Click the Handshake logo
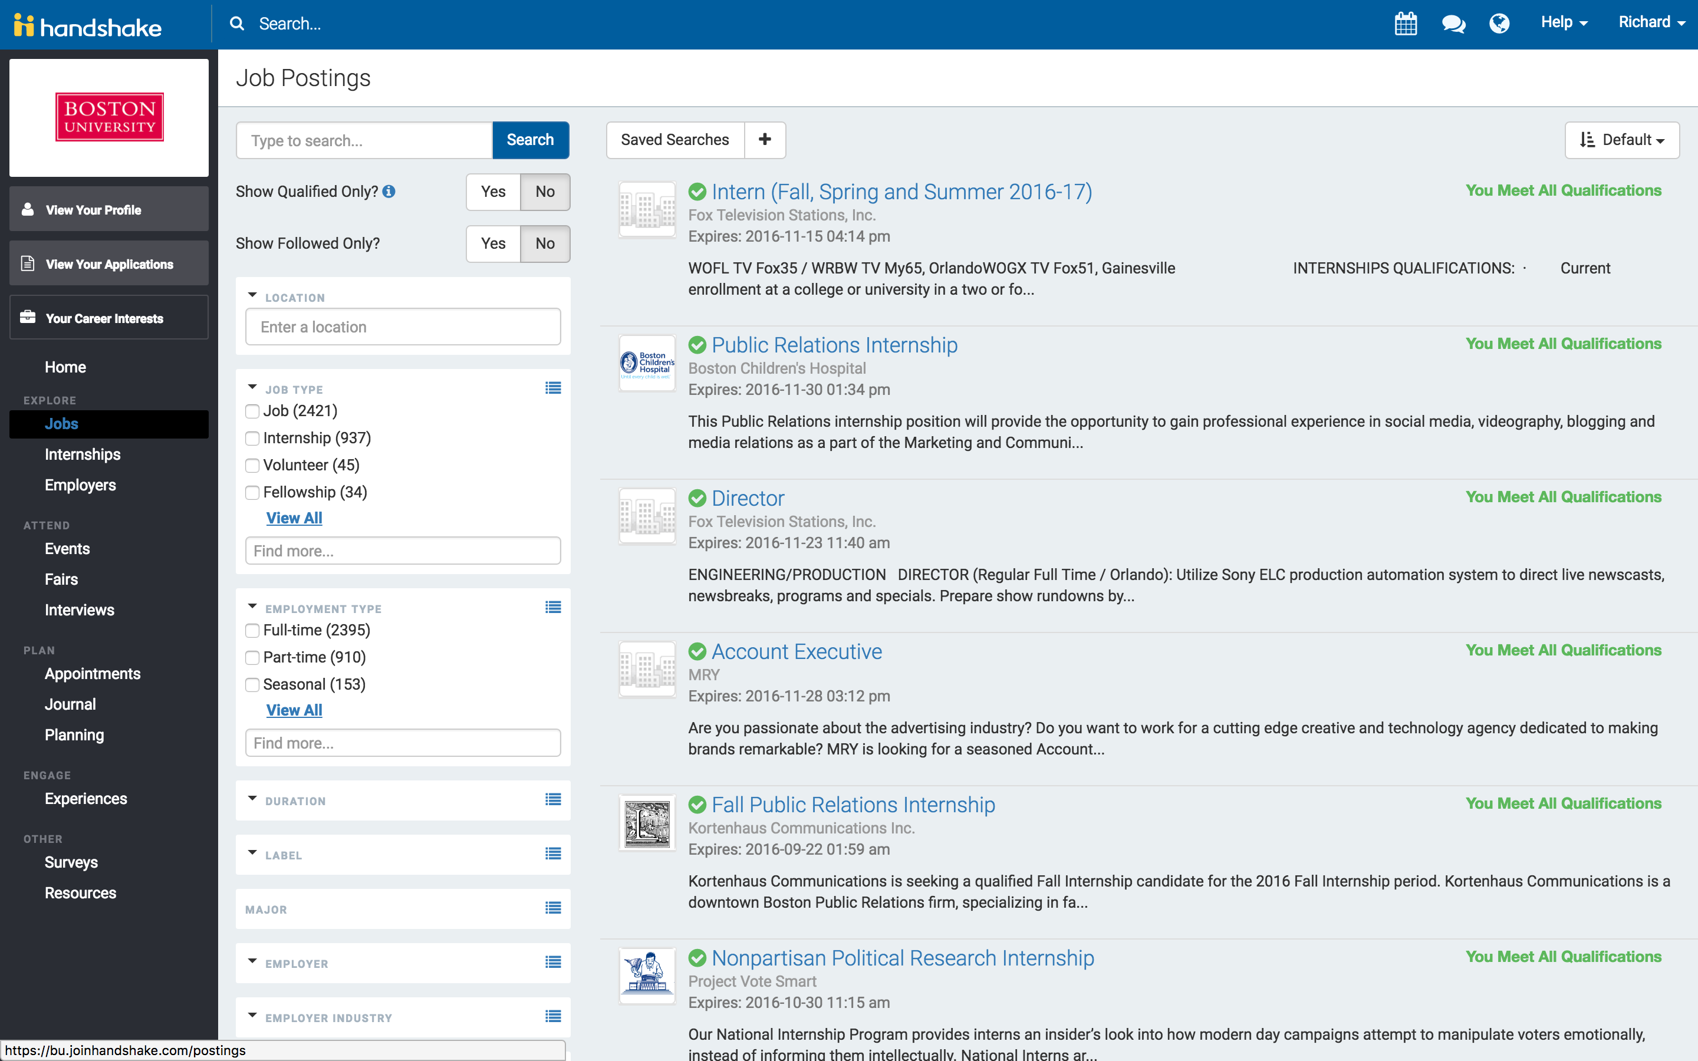Image resolution: width=1698 pixels, height=1061 pixels. [88, 26]
